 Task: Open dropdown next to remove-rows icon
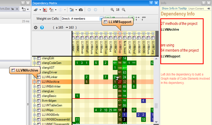[56, 10]
